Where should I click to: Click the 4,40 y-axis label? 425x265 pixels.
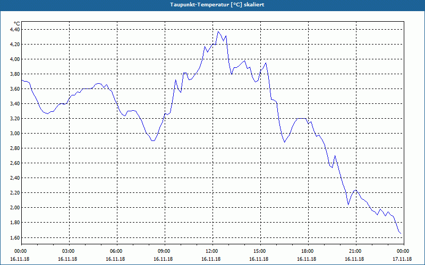pyautogui.click(x=15, y=29)
